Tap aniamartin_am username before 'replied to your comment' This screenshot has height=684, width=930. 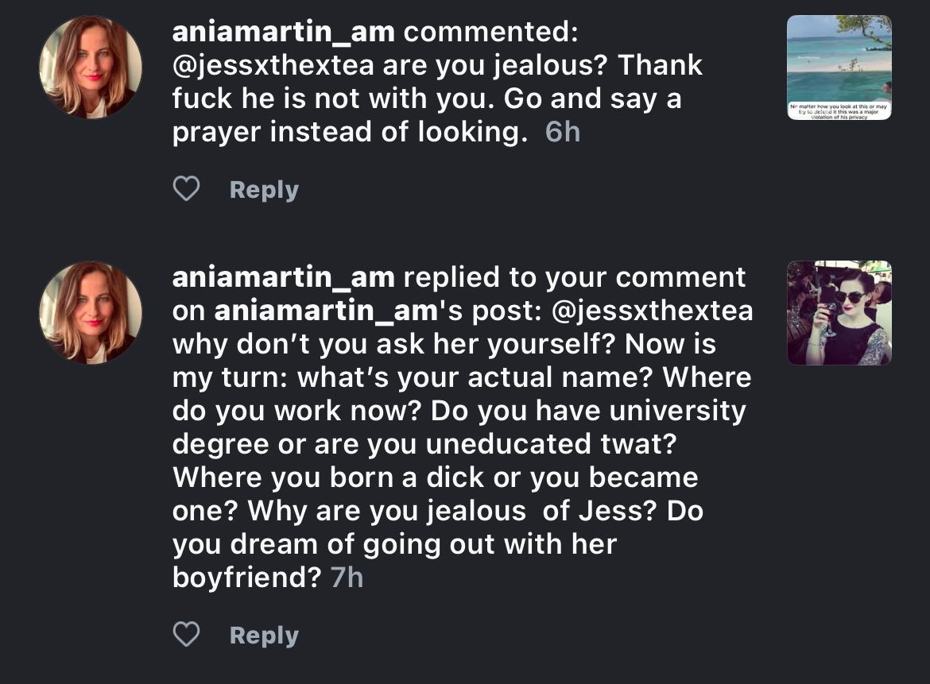click(283, 277)
